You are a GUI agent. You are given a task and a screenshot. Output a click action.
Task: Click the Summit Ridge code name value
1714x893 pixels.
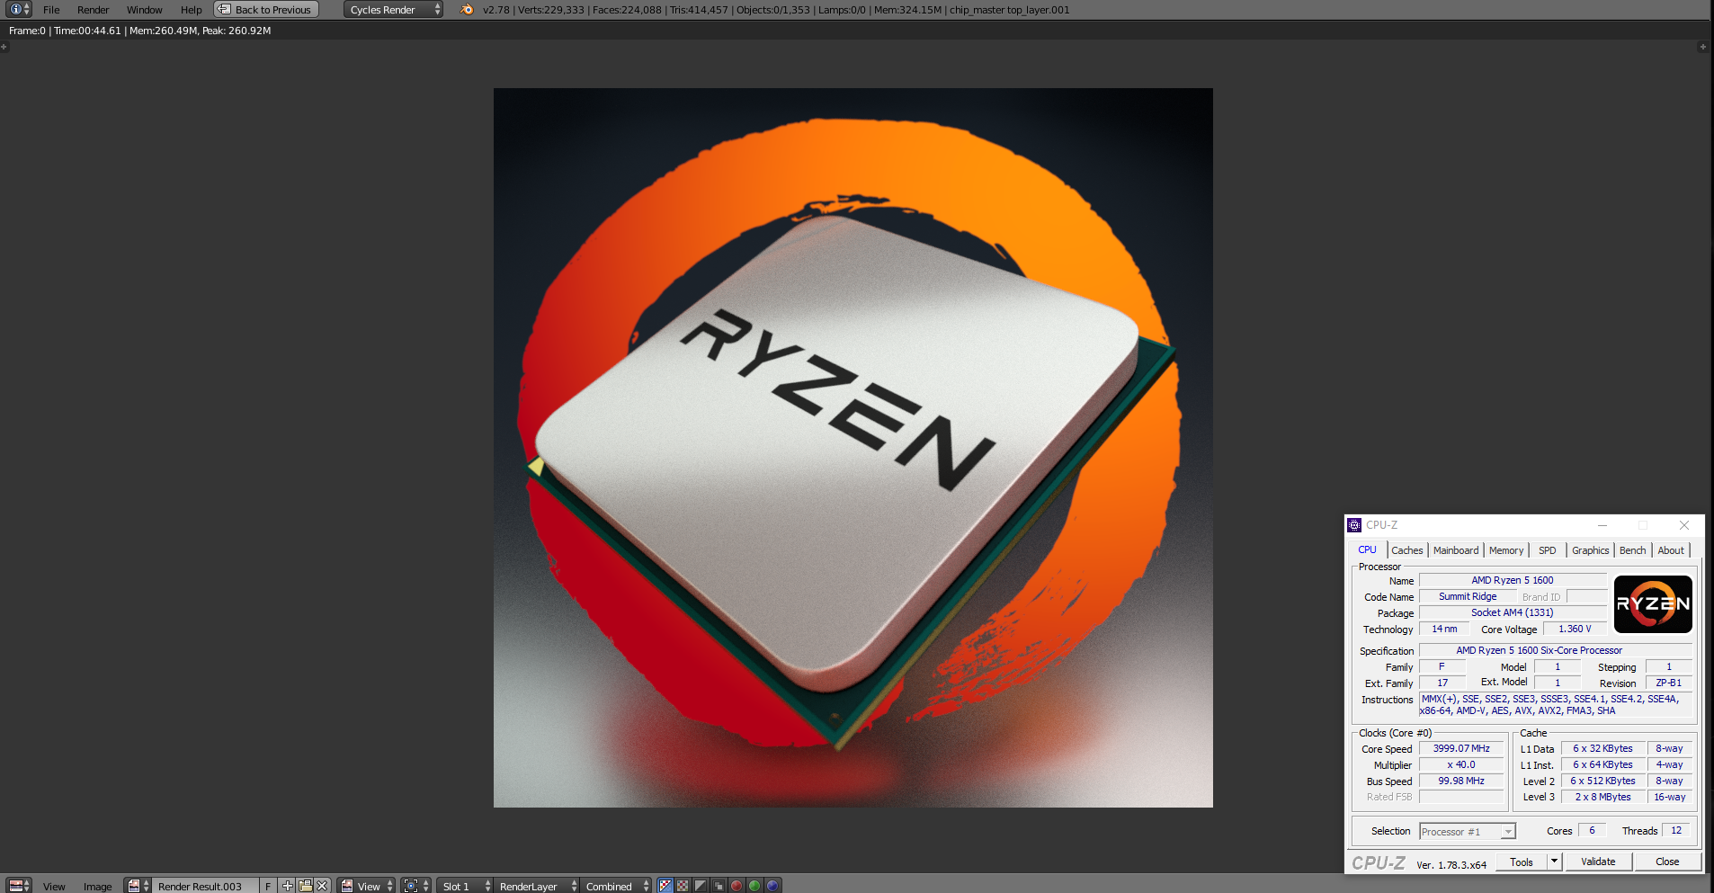click(x=1468, y=596)
